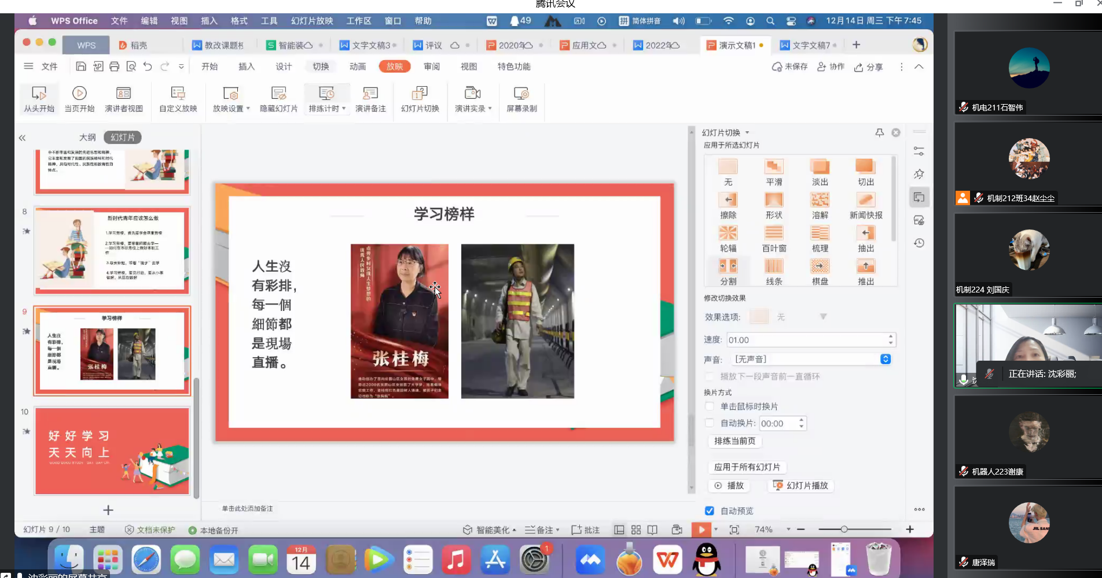Screen dimensions: 1102x578
Task: Click the zoom slider handle in status bar
Action: coord(844,529)
